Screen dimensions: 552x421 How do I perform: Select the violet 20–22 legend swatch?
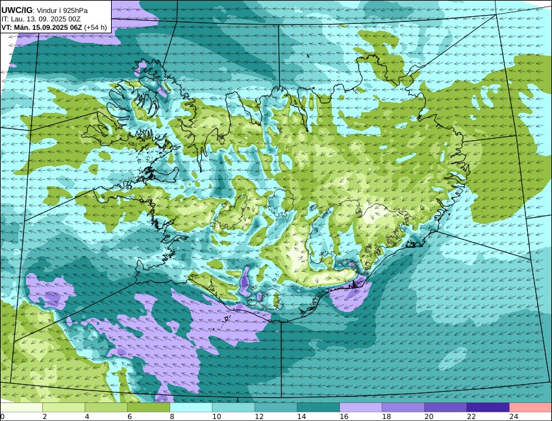click(x=445, y=407)
